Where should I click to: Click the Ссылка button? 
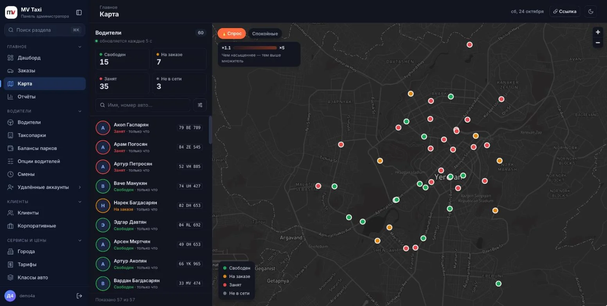coord(565,12)
